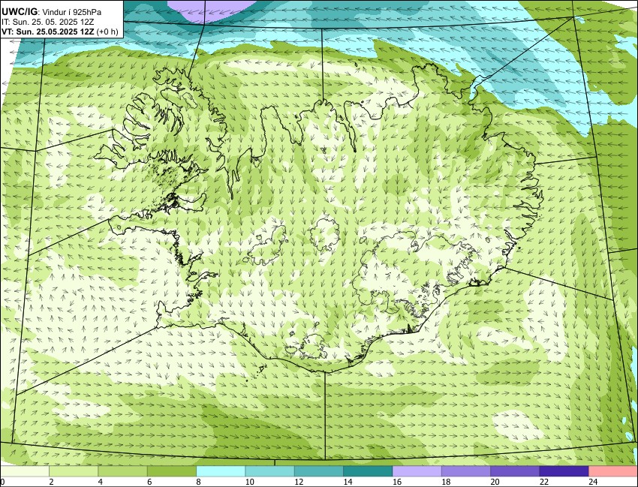Click the legend scale value '0'
638x487 pixels.
[2, 482]
